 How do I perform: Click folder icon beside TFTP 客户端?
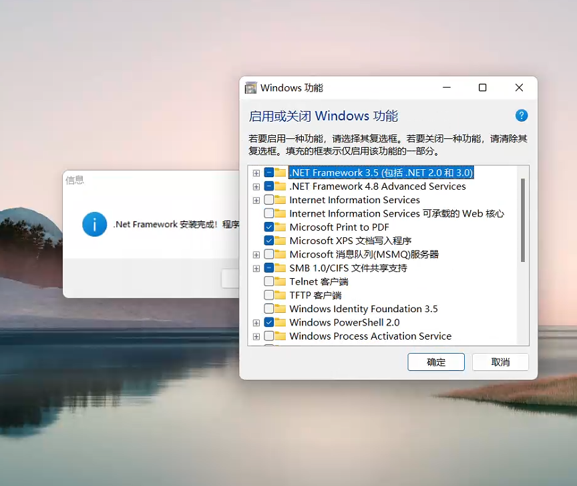click(x=280, y=295)
